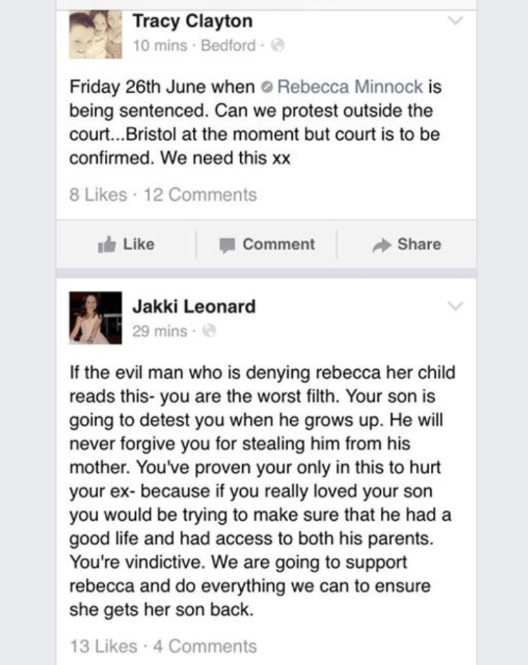Open Tracy Clayton's profile picture

point(95,34)
